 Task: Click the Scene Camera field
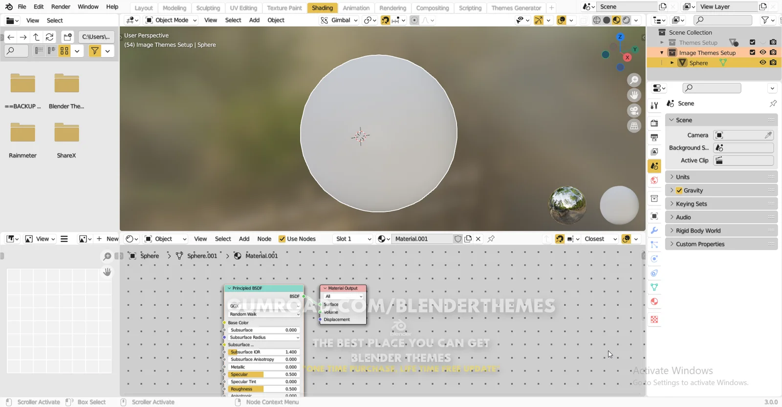click(x=743, y=135)
